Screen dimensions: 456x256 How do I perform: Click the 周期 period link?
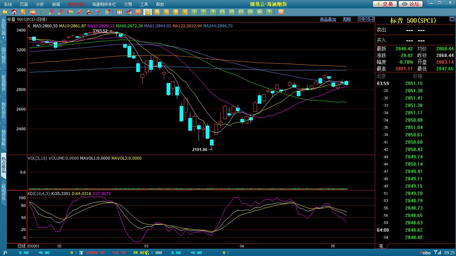[x=347, y=19]
